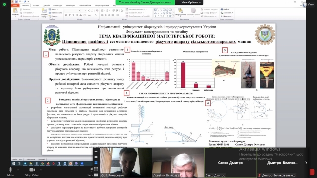The image size is (317, 178).
Task: Open the Анимация ribbon tab
Action: pyautogui.click(x=70, y=5)
